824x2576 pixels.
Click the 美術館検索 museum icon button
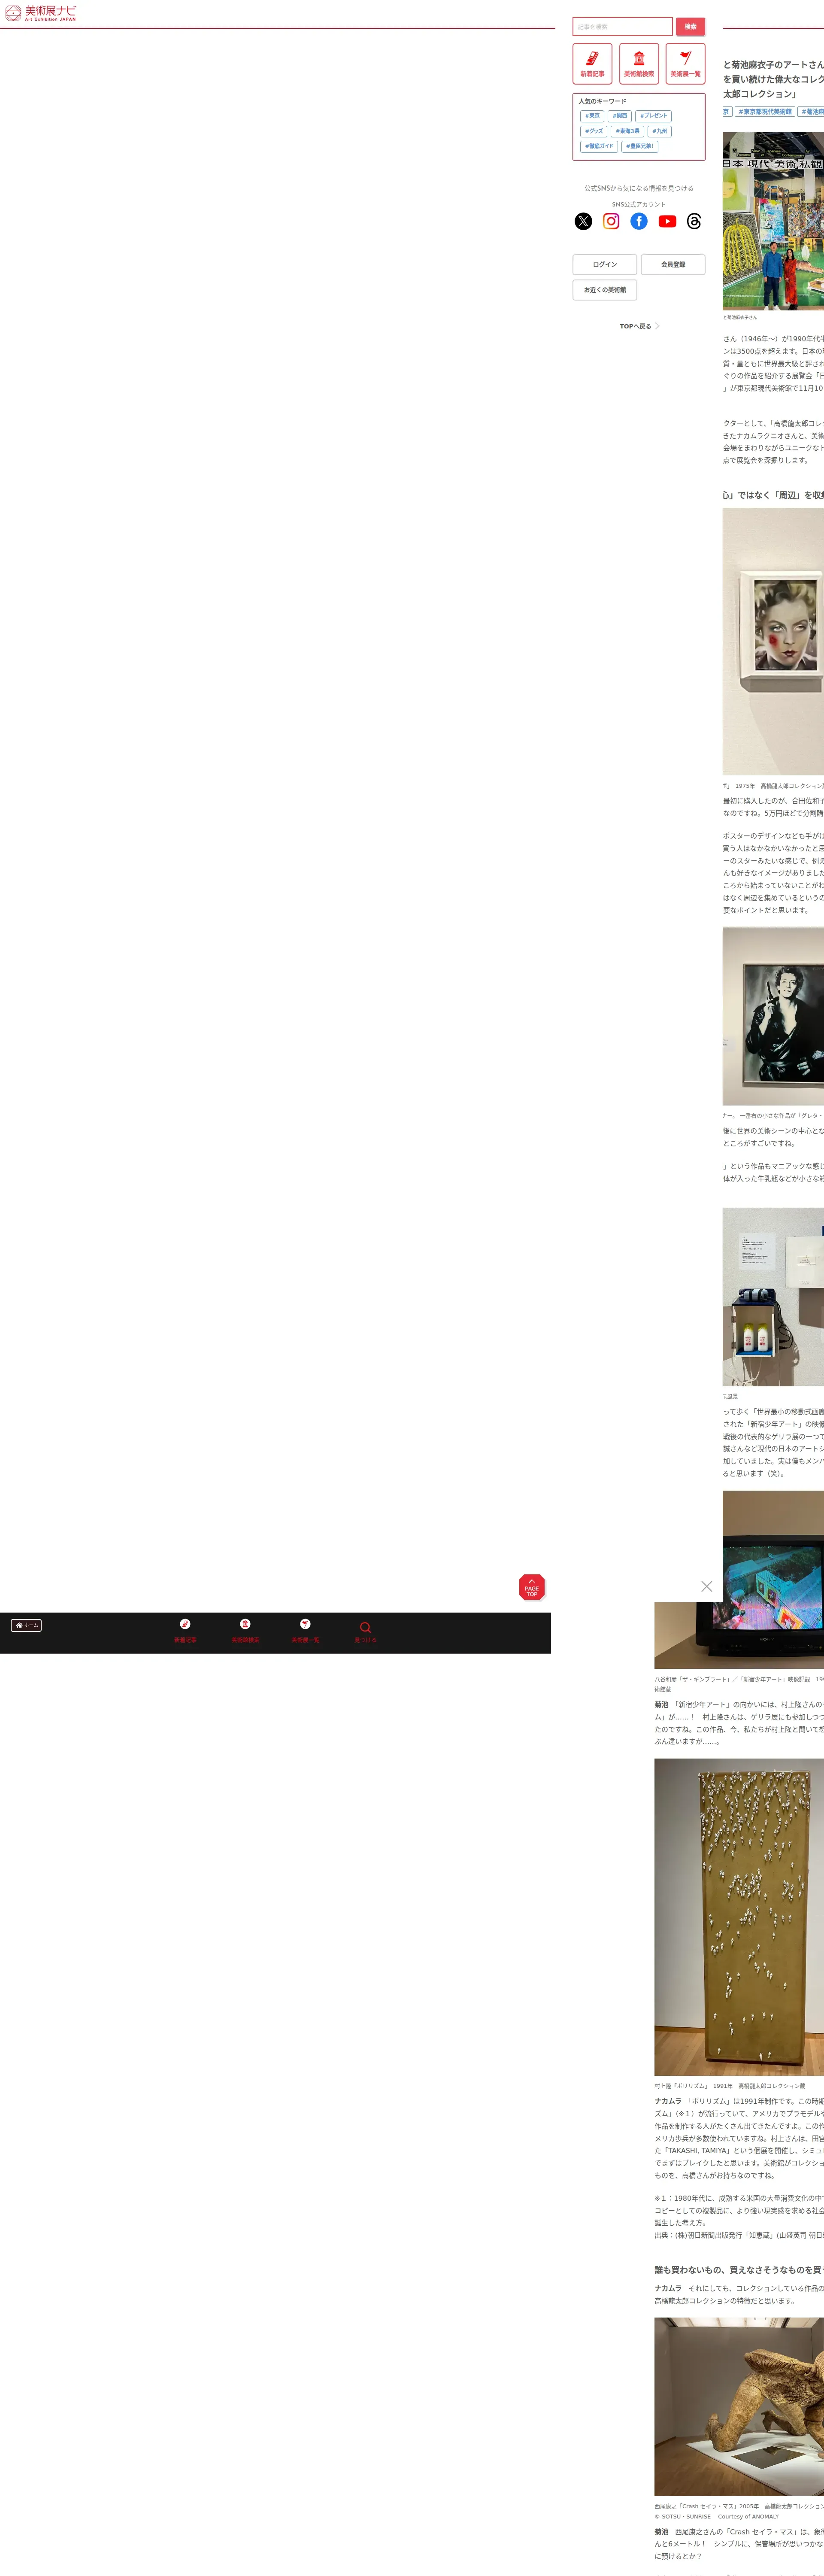click(x=639, y=63)
